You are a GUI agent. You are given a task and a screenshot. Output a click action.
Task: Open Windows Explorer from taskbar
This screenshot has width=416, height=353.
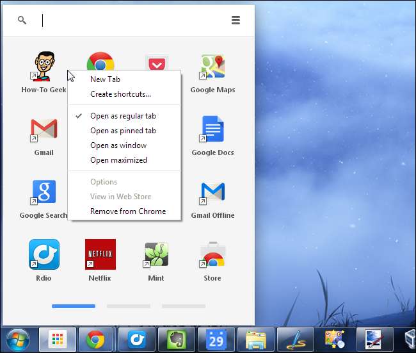[256, 340]
